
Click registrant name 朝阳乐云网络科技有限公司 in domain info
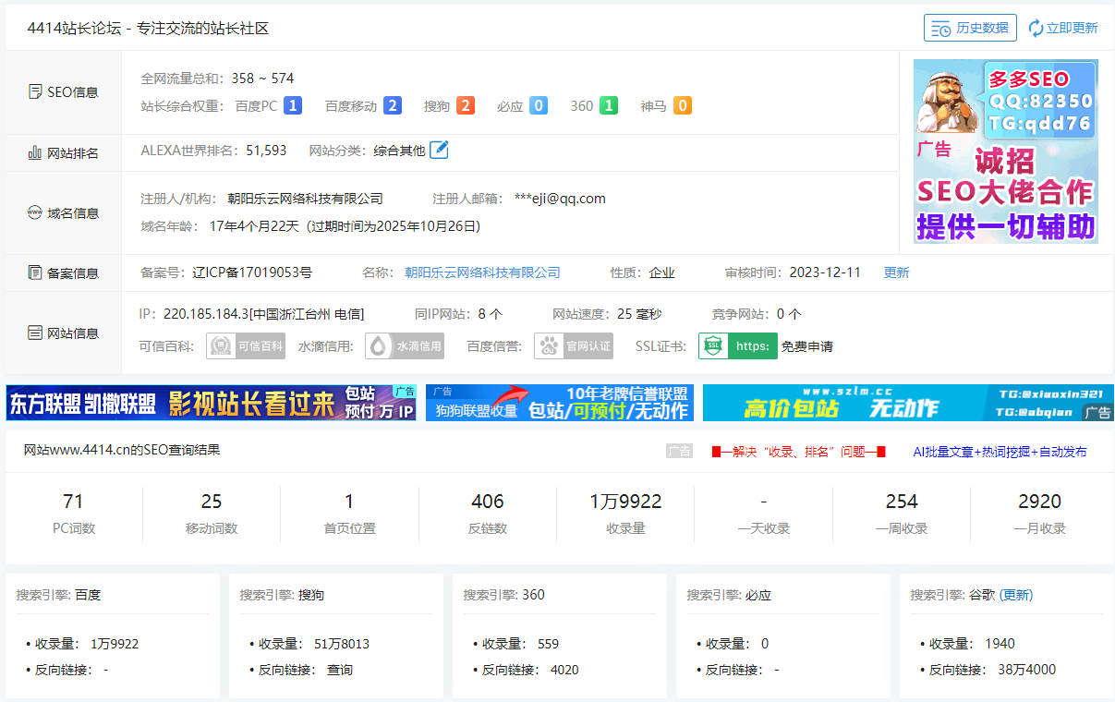tap(305, 199)
